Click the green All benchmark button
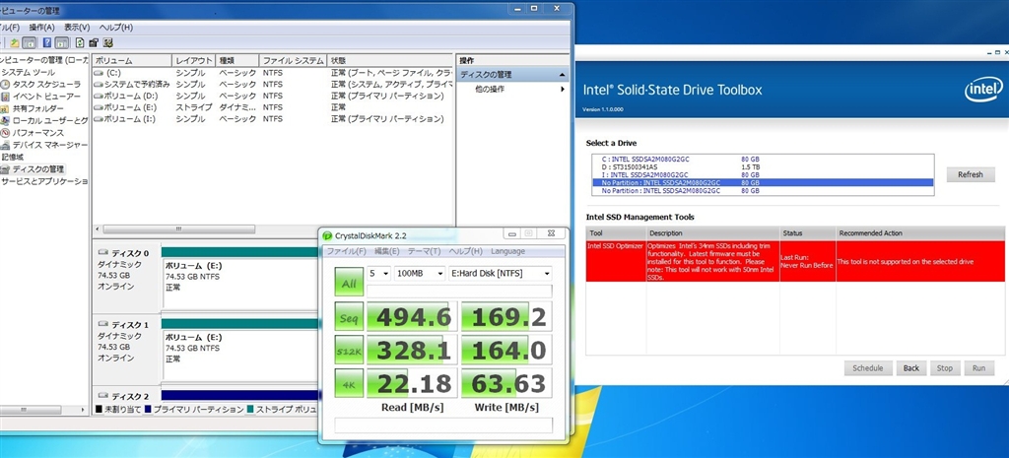 click(349, 282)
